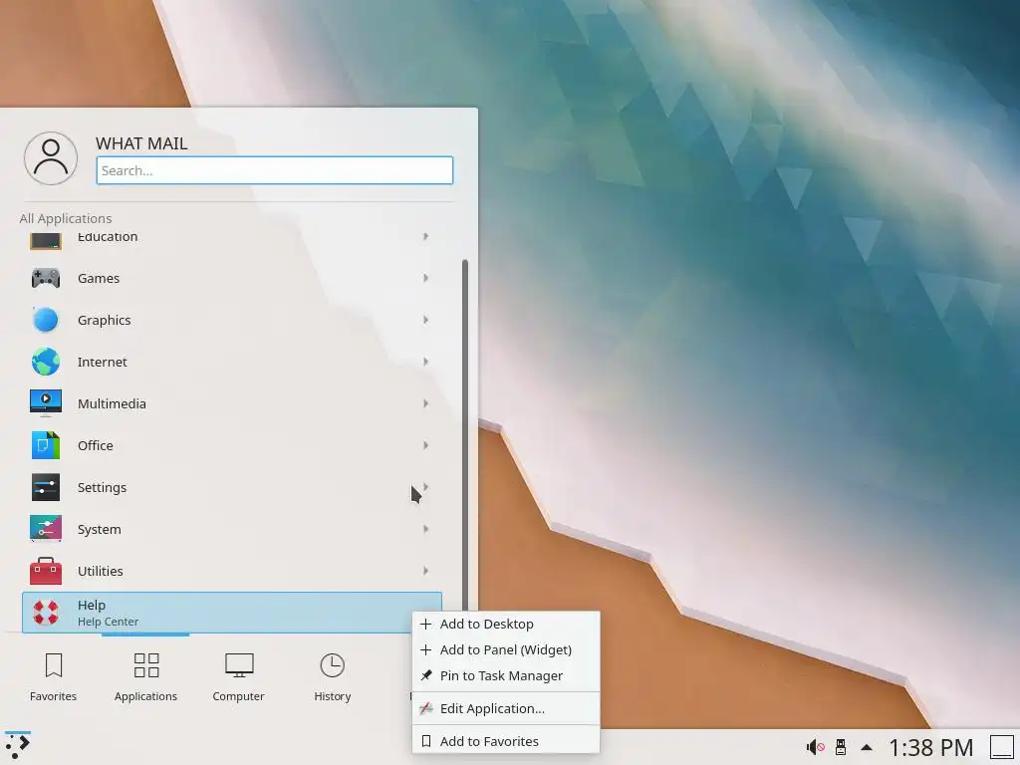Select Edit Application... menu entry
The image size is (1020, 765).
506,708
